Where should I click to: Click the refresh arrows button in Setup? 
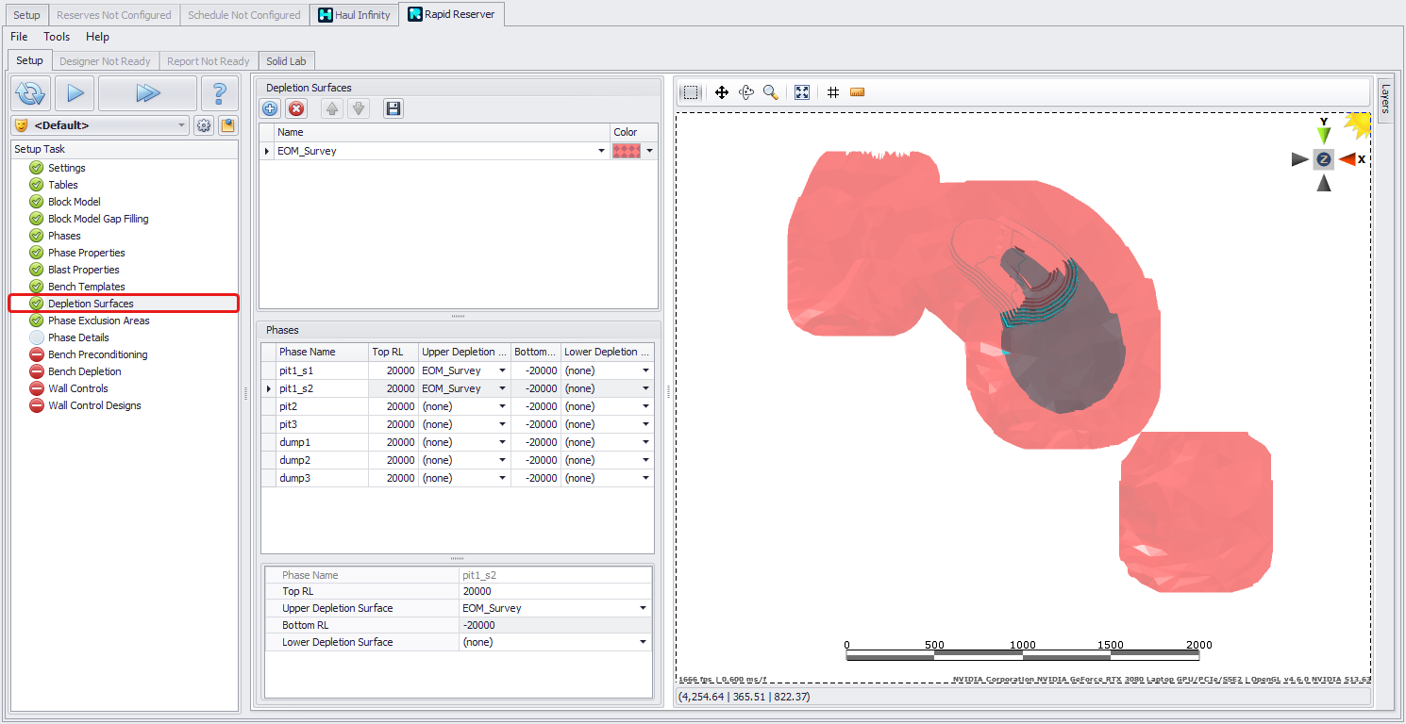tap(30, 93)
